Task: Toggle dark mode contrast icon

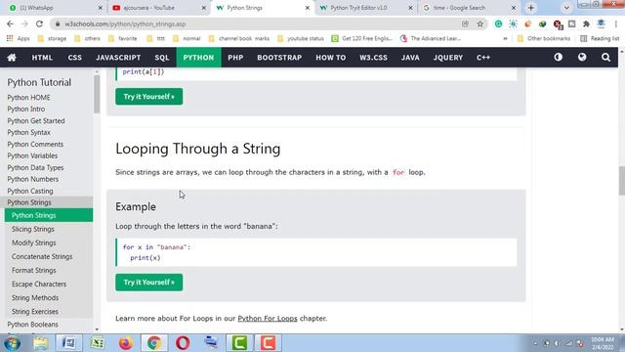Action: pos(558,57)
